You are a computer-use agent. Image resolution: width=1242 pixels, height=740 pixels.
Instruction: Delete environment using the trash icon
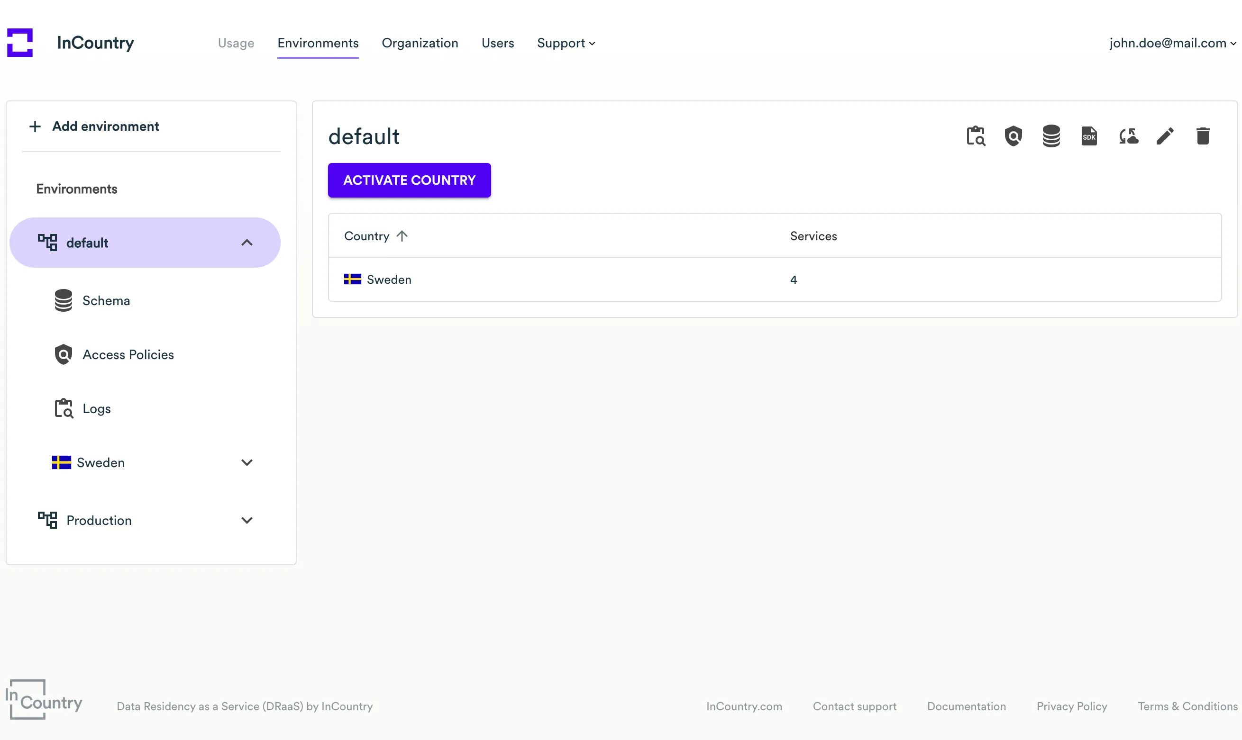1203,136
